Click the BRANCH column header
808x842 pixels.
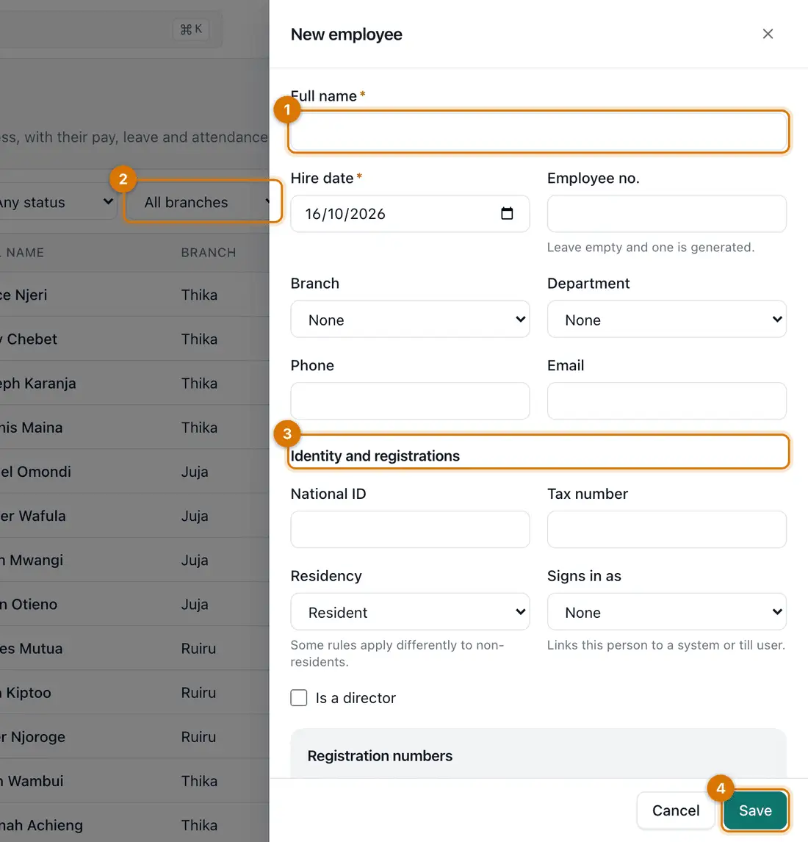pos(209,253)
